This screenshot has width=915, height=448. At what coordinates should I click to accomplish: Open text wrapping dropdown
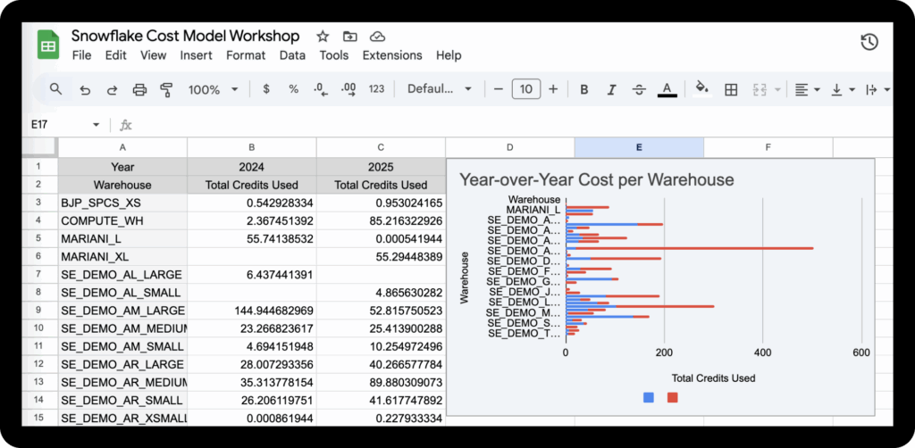877,90
